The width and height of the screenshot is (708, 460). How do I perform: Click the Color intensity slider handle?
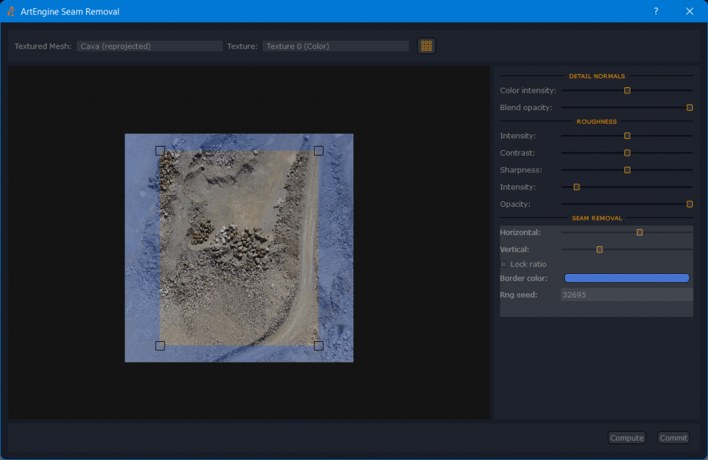(x=626, y=90)
